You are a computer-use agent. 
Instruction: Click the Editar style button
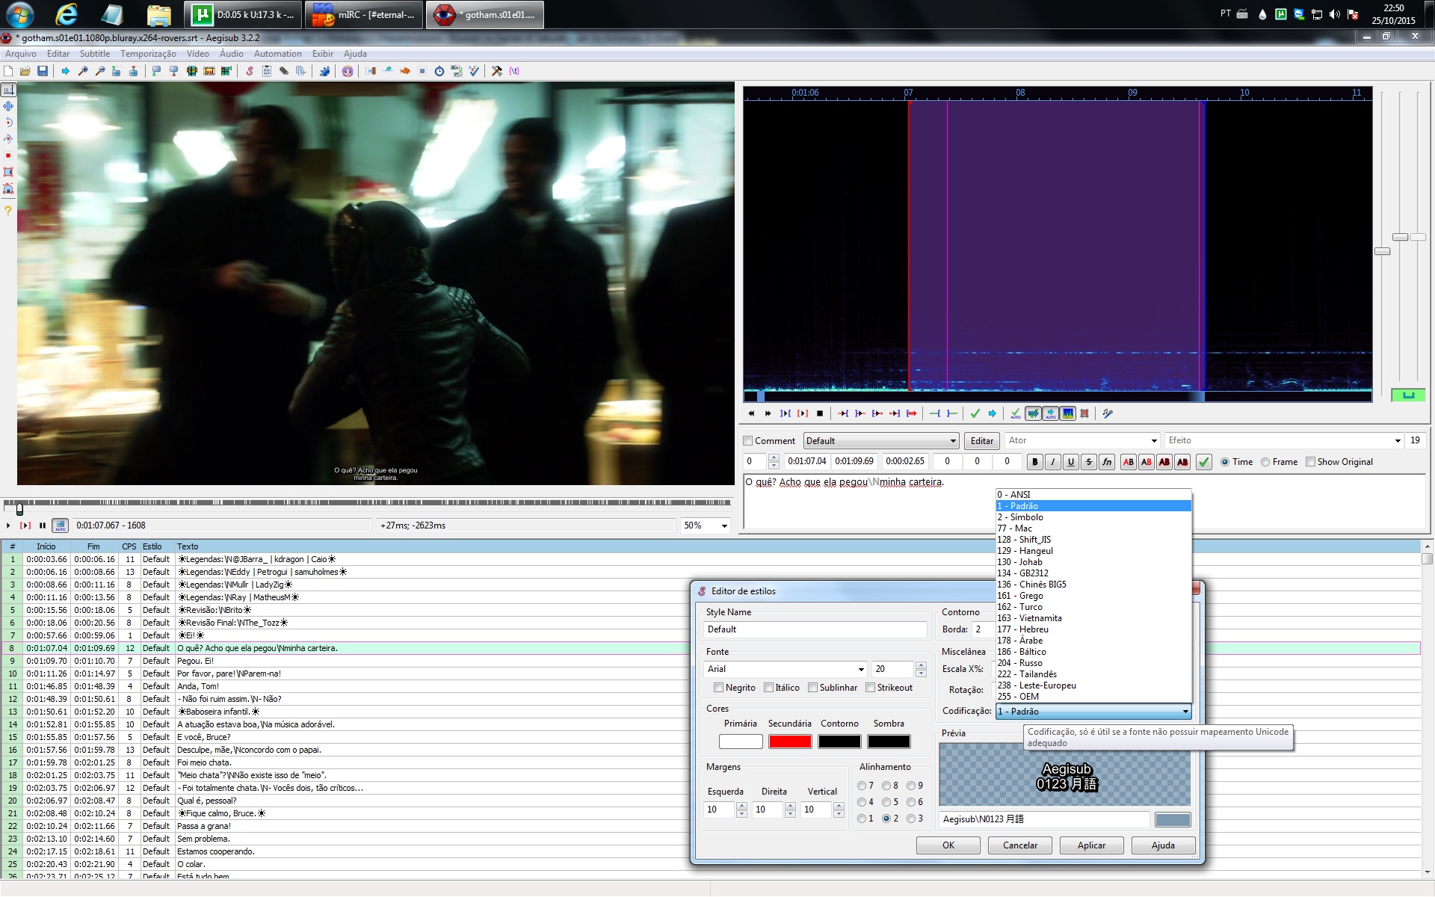[982, 441]
